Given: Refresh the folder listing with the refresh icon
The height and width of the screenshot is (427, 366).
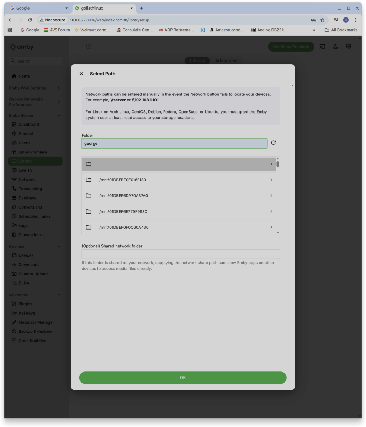Looking at the screenshot, I should point(273,143).
